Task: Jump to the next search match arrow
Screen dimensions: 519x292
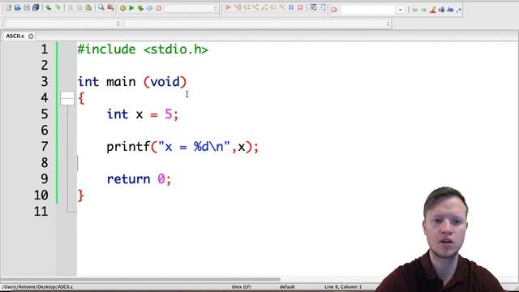Action: 423,10
